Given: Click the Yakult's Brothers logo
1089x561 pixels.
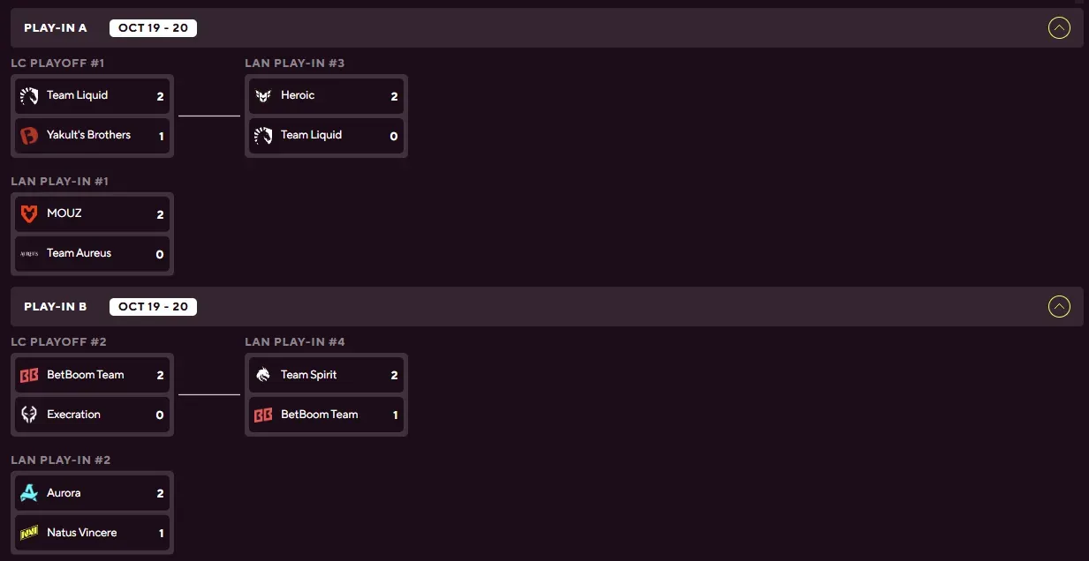Looking at the screenshot, I should [27, 135].
